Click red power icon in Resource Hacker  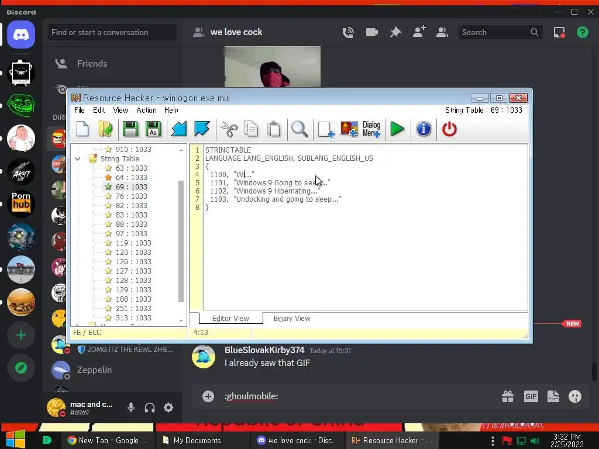pos(449,129)
